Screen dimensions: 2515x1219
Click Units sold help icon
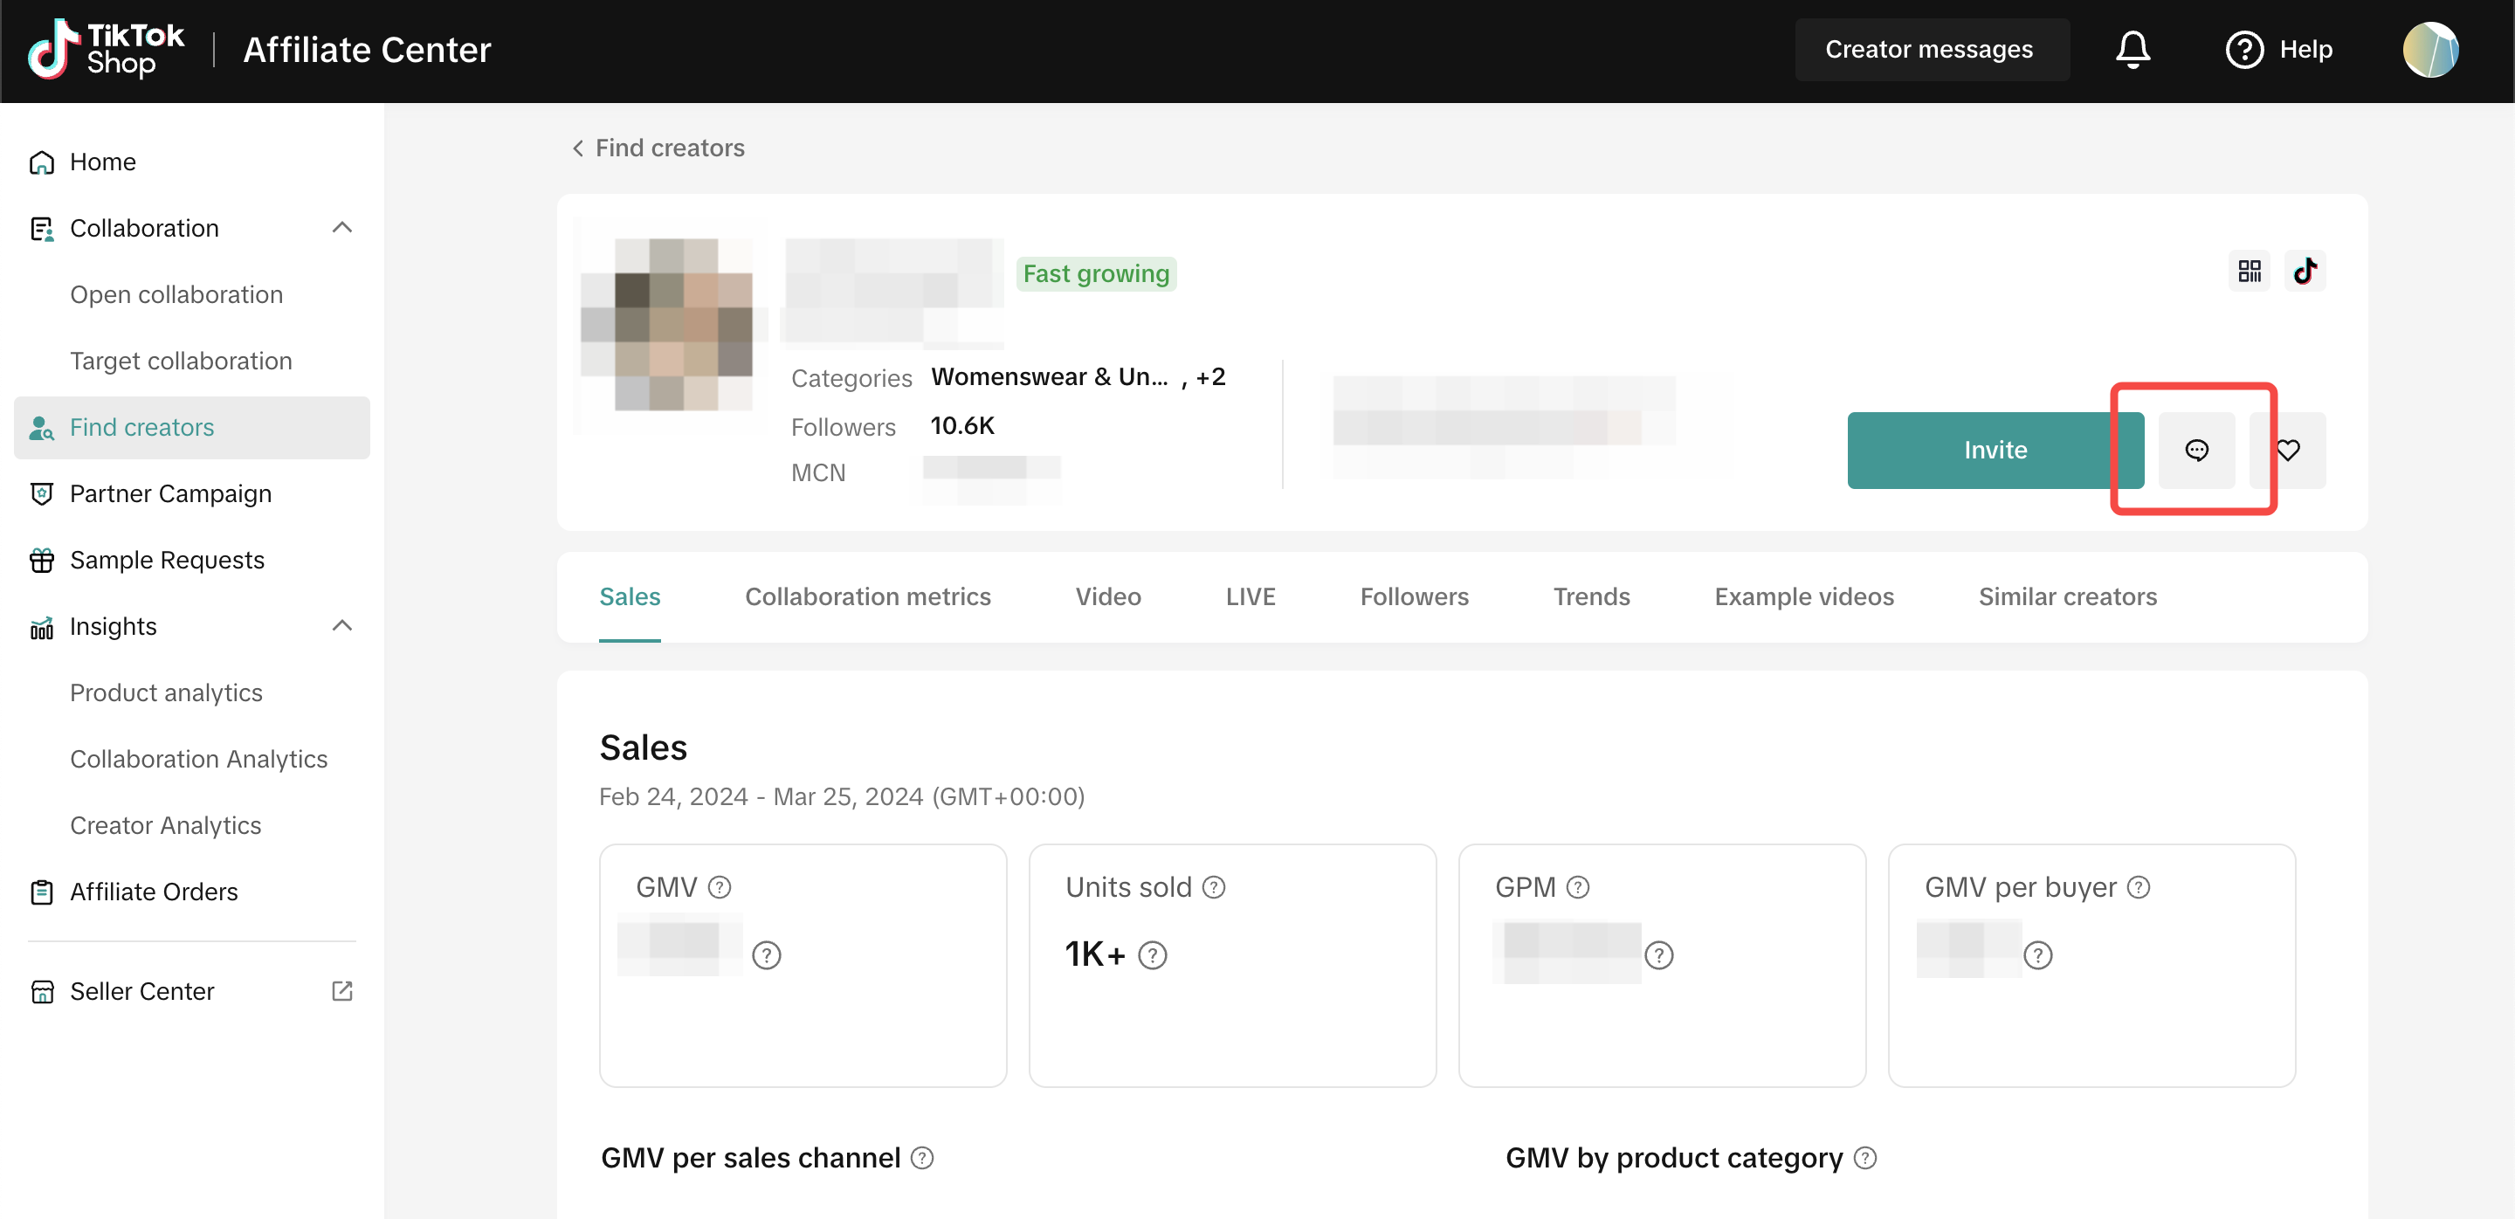pos(1214,887)
